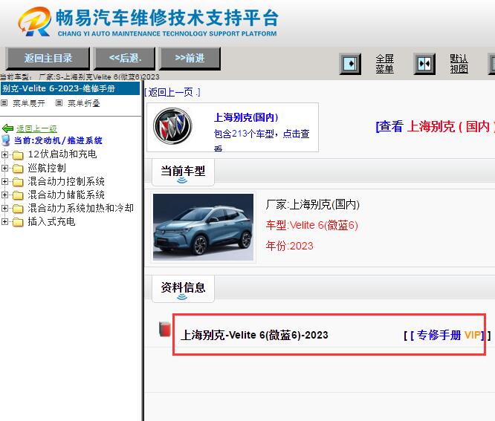Screen dimensions: 495x421
Task: Click folder icon of 混合动力储能系统
Action: coord(18,195)
